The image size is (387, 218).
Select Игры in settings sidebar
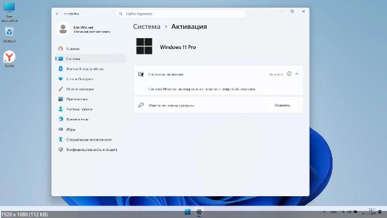tap(71, 129)
